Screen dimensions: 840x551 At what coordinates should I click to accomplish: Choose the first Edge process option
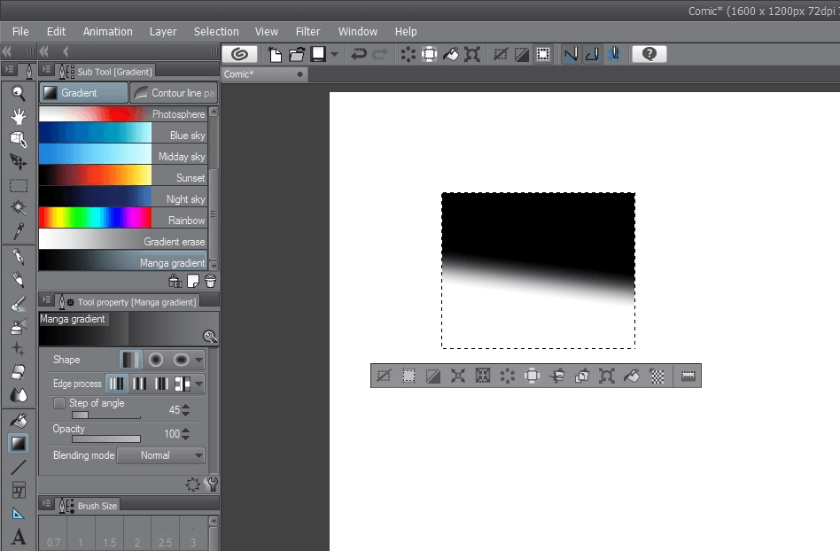pos(116,384)
